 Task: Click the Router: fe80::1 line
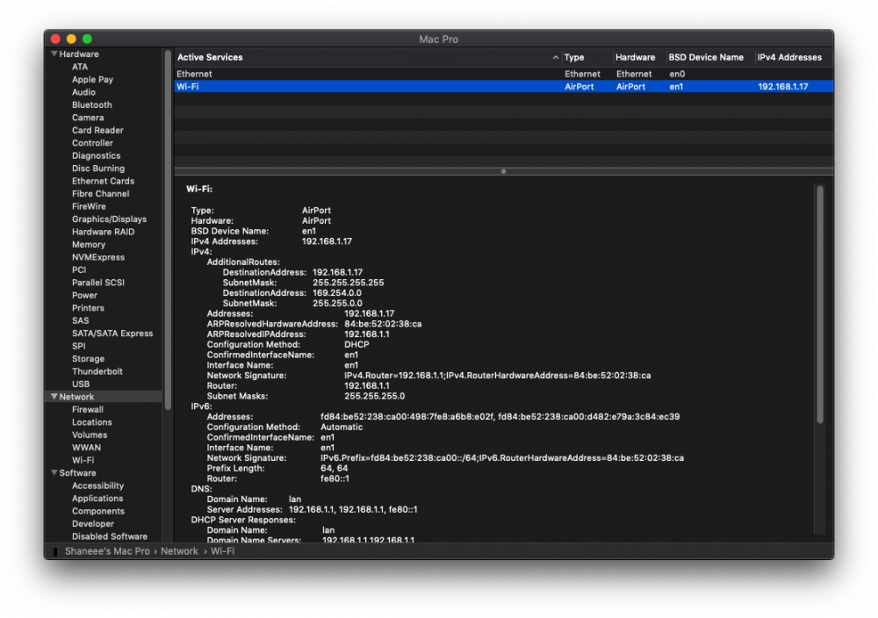277,478
